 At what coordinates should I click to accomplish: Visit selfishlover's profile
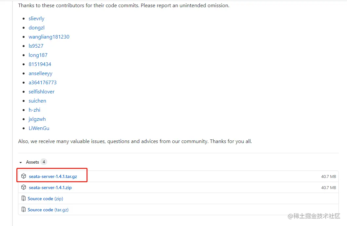pos(41,92)
